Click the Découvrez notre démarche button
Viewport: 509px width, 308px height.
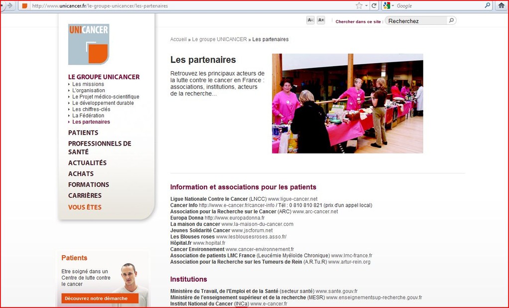(x=100, y=298)
